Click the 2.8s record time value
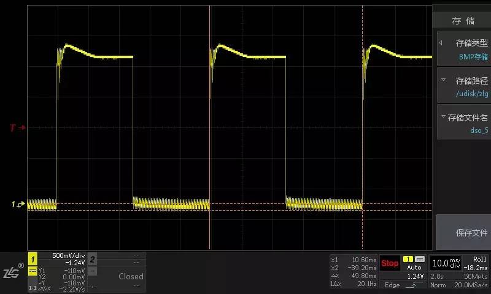This screenshot has height=294, width=491. click(437, 276)
